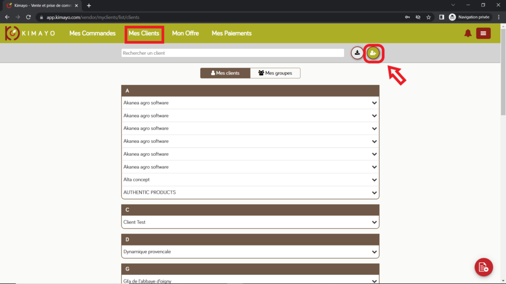Open the Chrome three-dot menu

click(x=499, y=17)
